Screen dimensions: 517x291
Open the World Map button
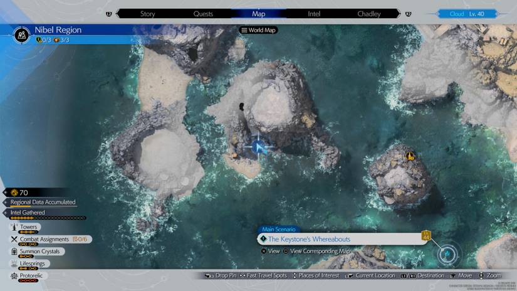point(258,30)
